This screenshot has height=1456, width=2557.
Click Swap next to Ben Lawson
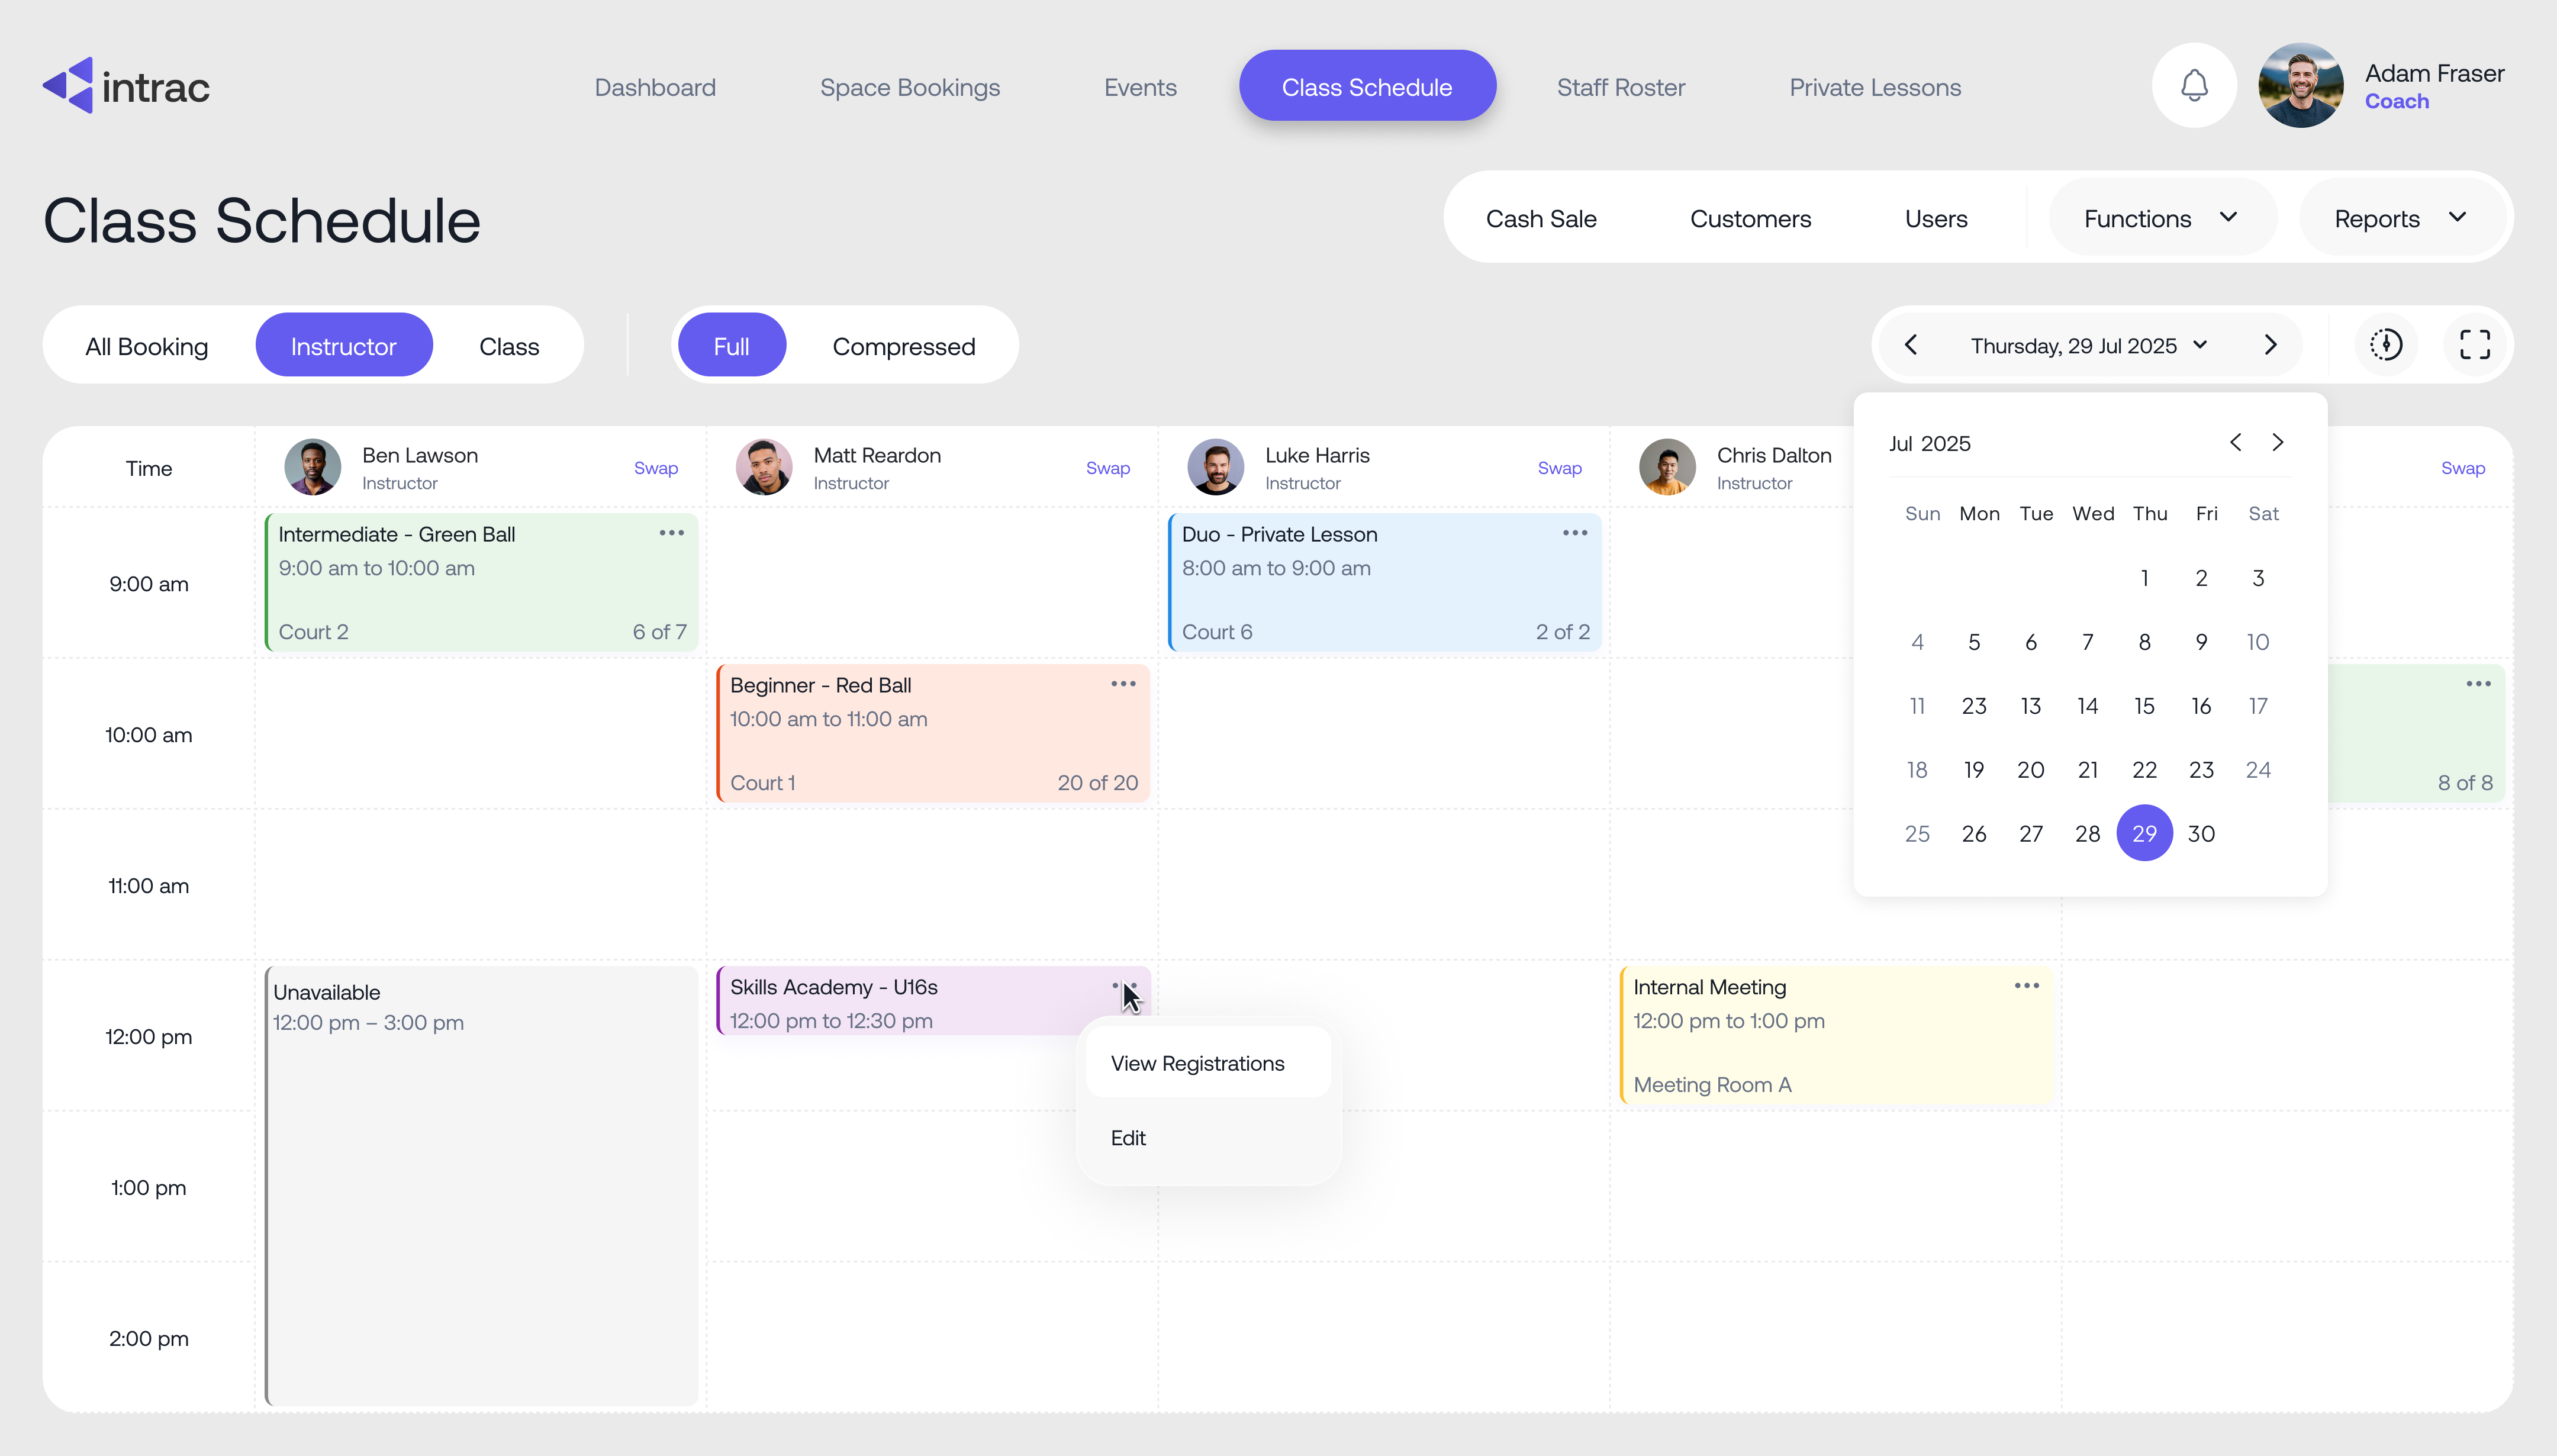point(655,467)
